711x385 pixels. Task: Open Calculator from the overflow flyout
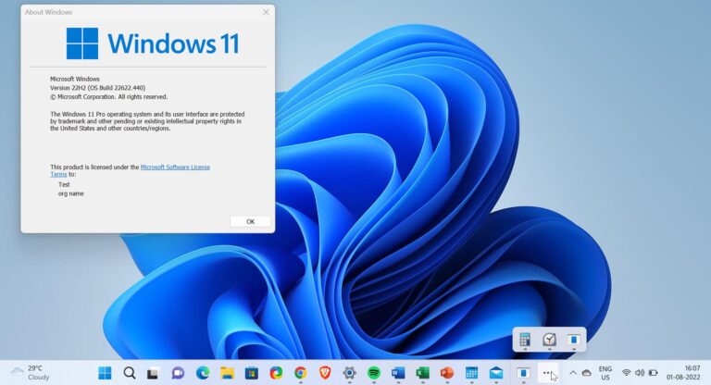[x=525, y=340]
